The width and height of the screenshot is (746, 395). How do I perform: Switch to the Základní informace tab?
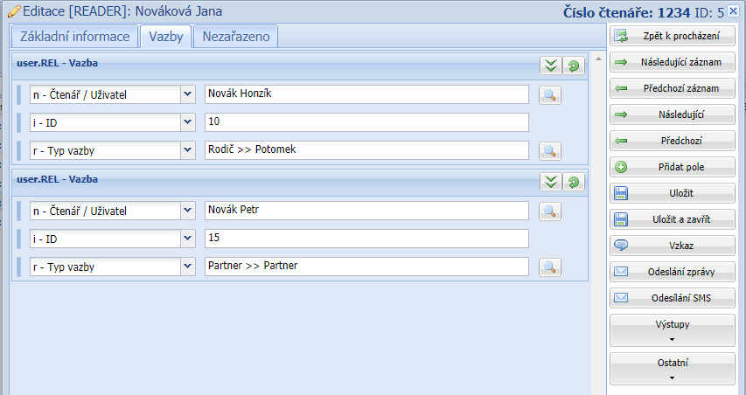[74, 37]
